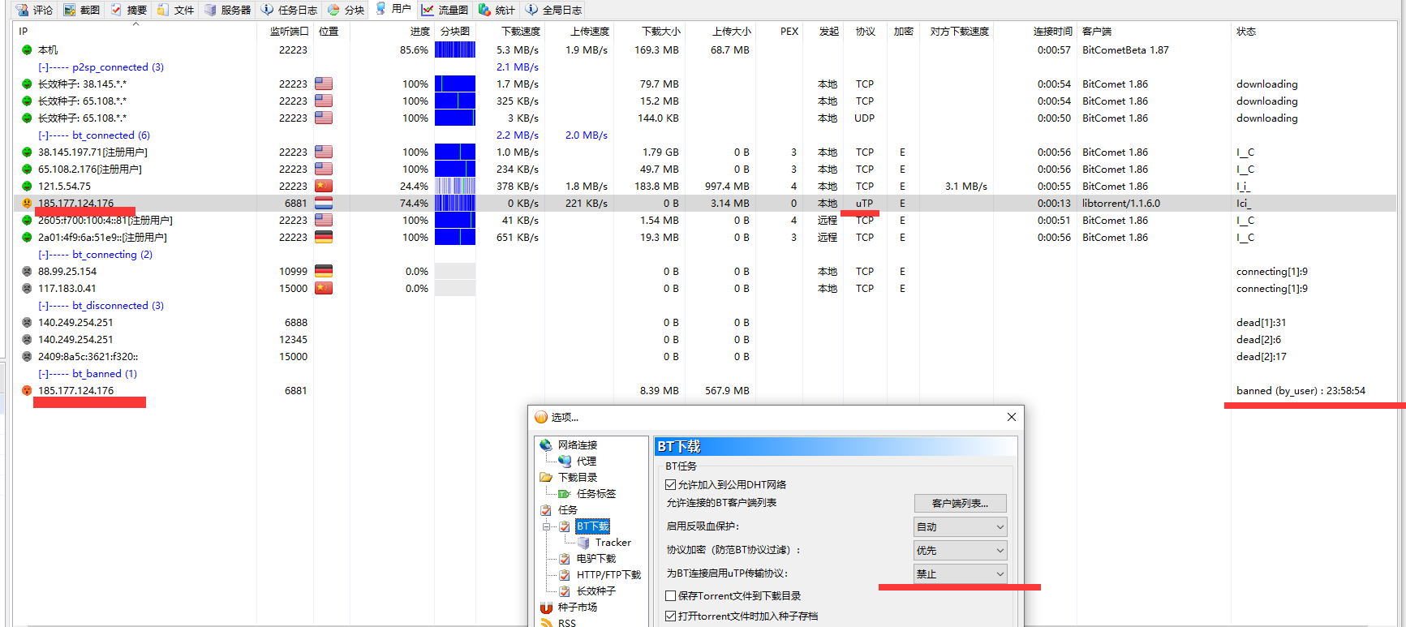Click the peer icon of 长效种子: 38.145.*.*
Image resolution: width=1406 pixels, height=627 pixels.
(27, 84)
